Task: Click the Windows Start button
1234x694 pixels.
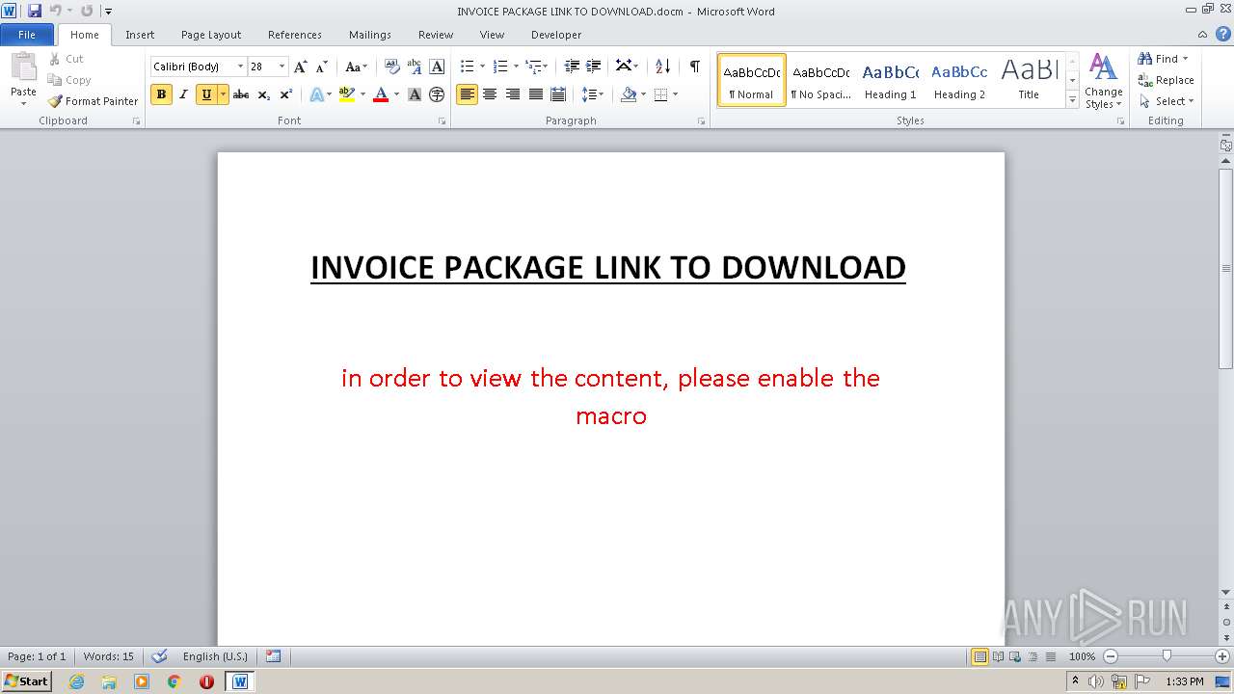Action: tap(26, 681)
